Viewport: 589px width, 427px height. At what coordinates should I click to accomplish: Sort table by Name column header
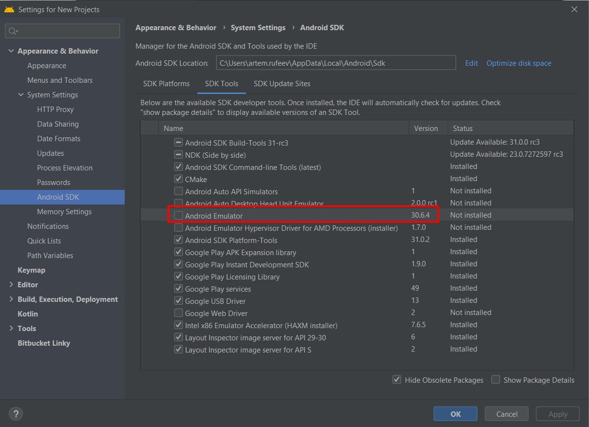(284, 128)
